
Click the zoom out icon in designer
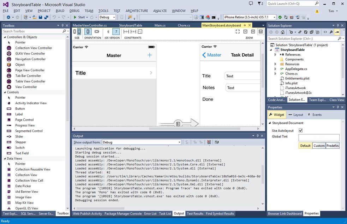[x=245, y=32]
